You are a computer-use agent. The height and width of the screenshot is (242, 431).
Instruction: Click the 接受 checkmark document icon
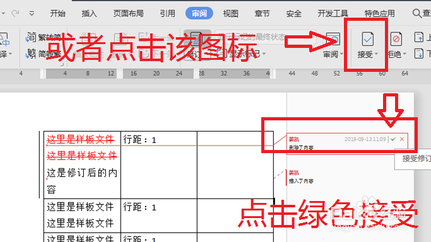367,39
